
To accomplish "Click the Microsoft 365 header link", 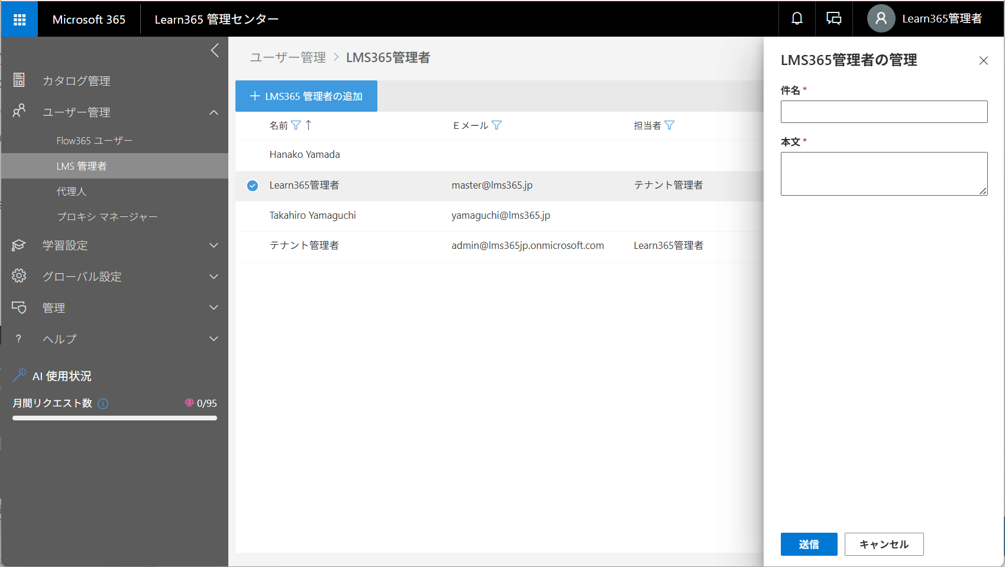I will click(89, 20).
